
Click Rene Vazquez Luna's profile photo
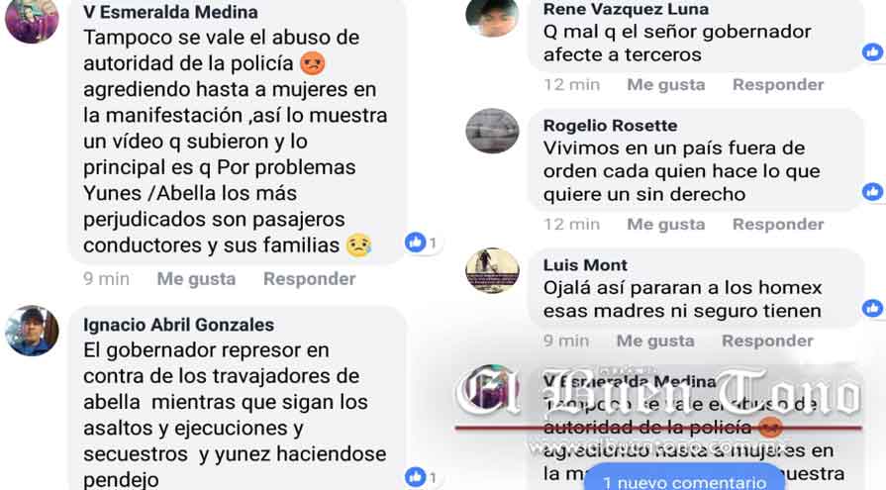click(x=492, y=17)
